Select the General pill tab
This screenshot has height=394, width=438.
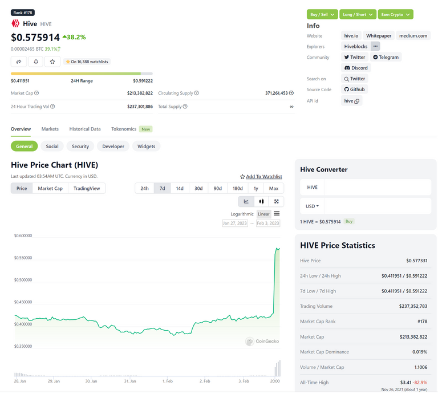[x=25, y=147]
